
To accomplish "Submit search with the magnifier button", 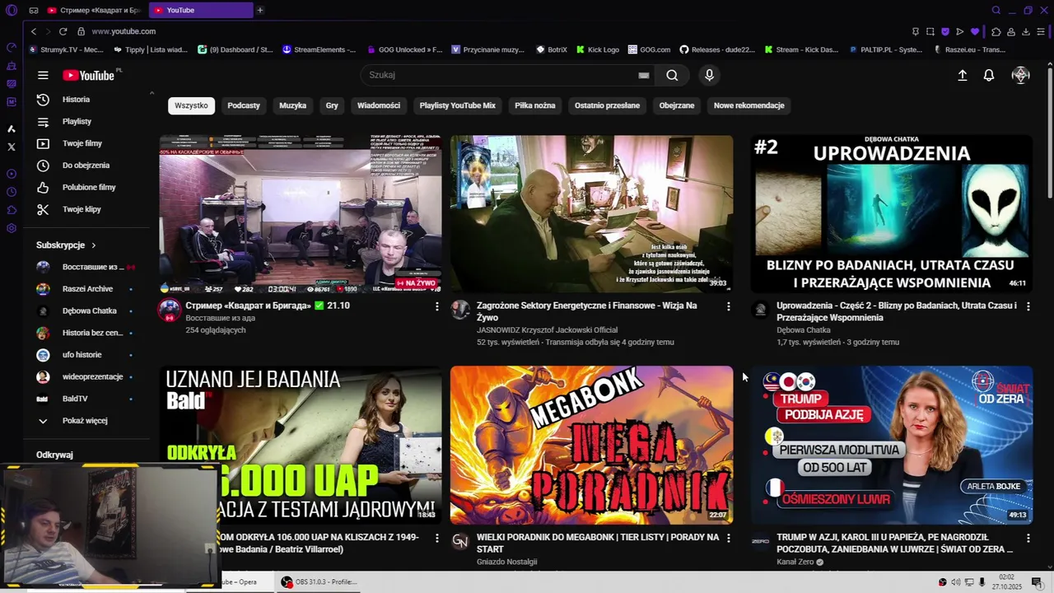I will coord(672,75).
